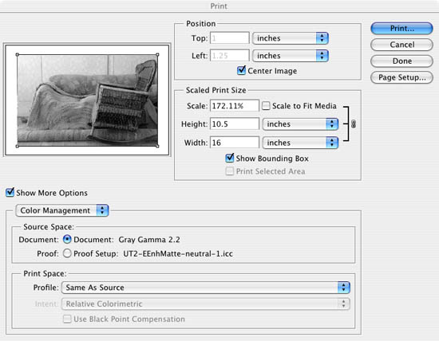The width and height of the screenshot is (439, 341).
Task: Click the Page Setup... button
Action: point(401,77)
